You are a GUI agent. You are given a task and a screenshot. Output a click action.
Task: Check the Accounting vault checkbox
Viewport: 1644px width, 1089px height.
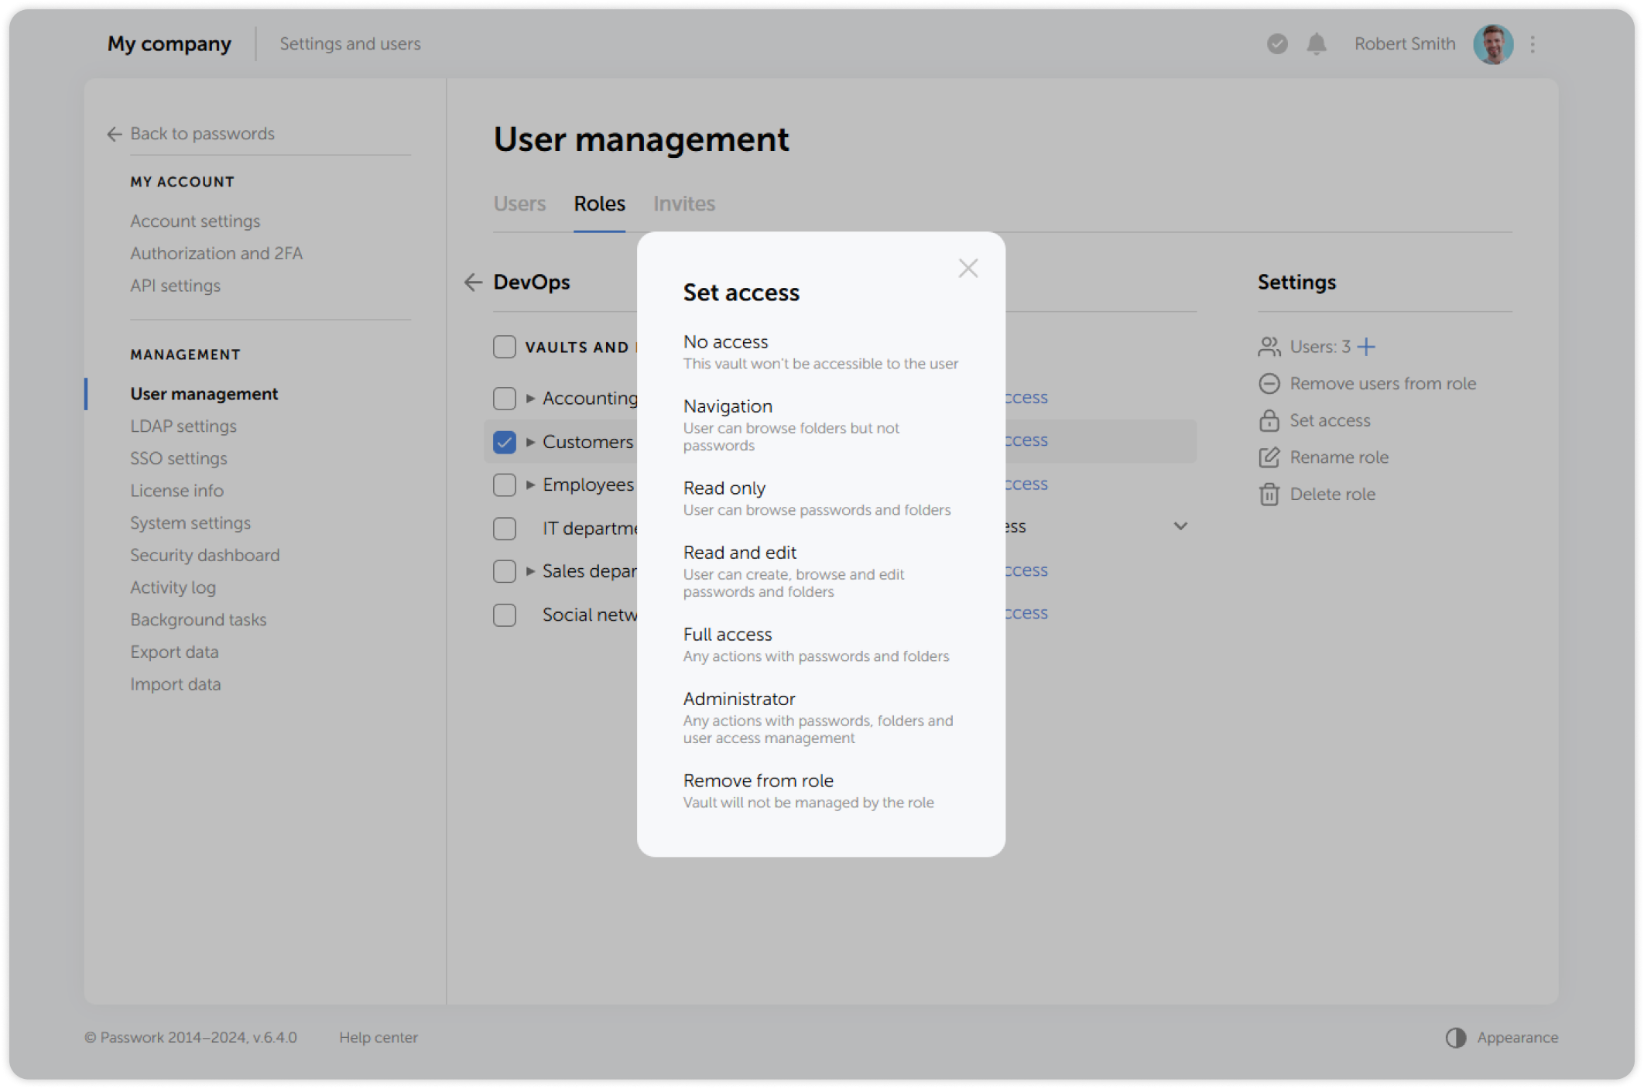point(505,399)
